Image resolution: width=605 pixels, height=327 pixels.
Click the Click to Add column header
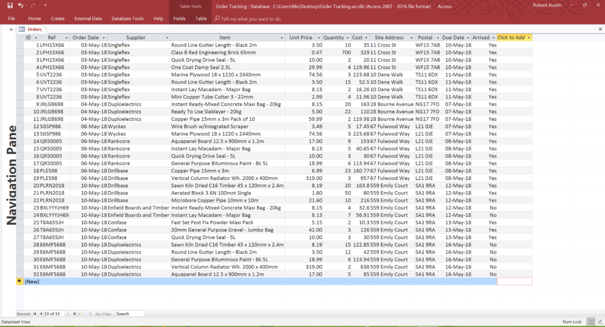click(514, 38)
